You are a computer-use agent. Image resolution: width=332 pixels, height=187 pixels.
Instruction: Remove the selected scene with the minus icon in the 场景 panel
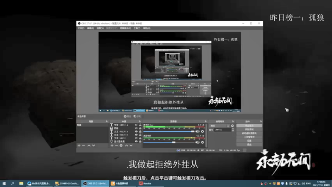pos(83,145)
